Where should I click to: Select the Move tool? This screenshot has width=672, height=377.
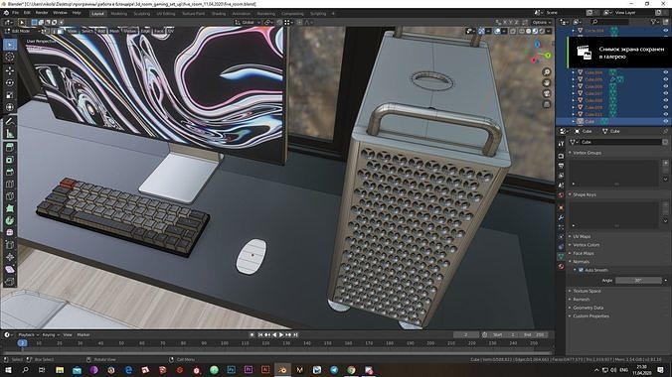[10, 70]
